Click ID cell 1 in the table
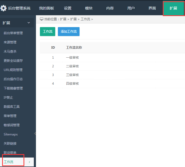The image size is (185, 167). coord(53,58)
